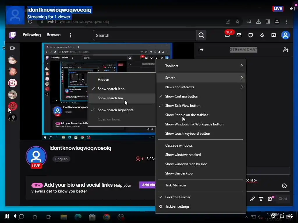Click the Browse link
This screenshot has height=223, width=298.
[54, 35]
